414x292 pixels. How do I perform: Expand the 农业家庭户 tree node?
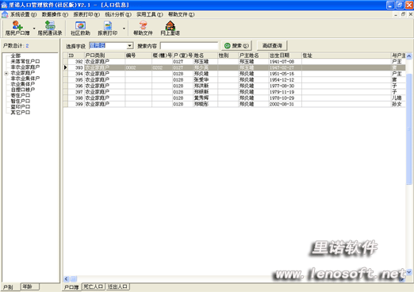coord(6,73)
